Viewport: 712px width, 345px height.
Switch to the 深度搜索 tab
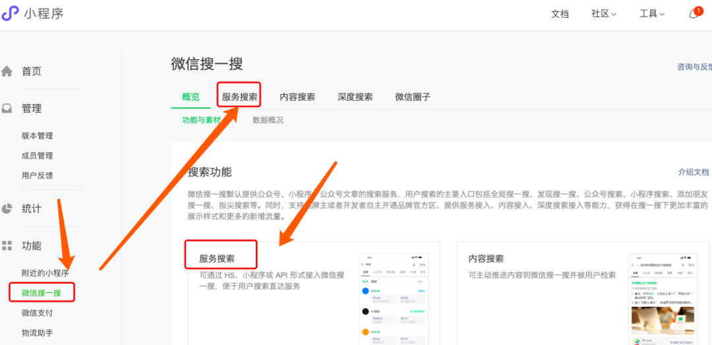[x=355, y=97]
